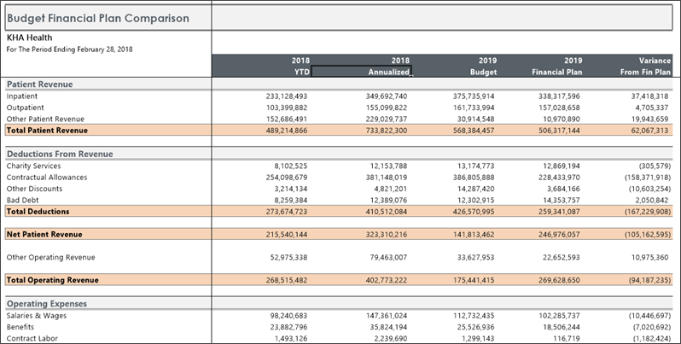Select the Patient Revenue section heading

[40, 85]
